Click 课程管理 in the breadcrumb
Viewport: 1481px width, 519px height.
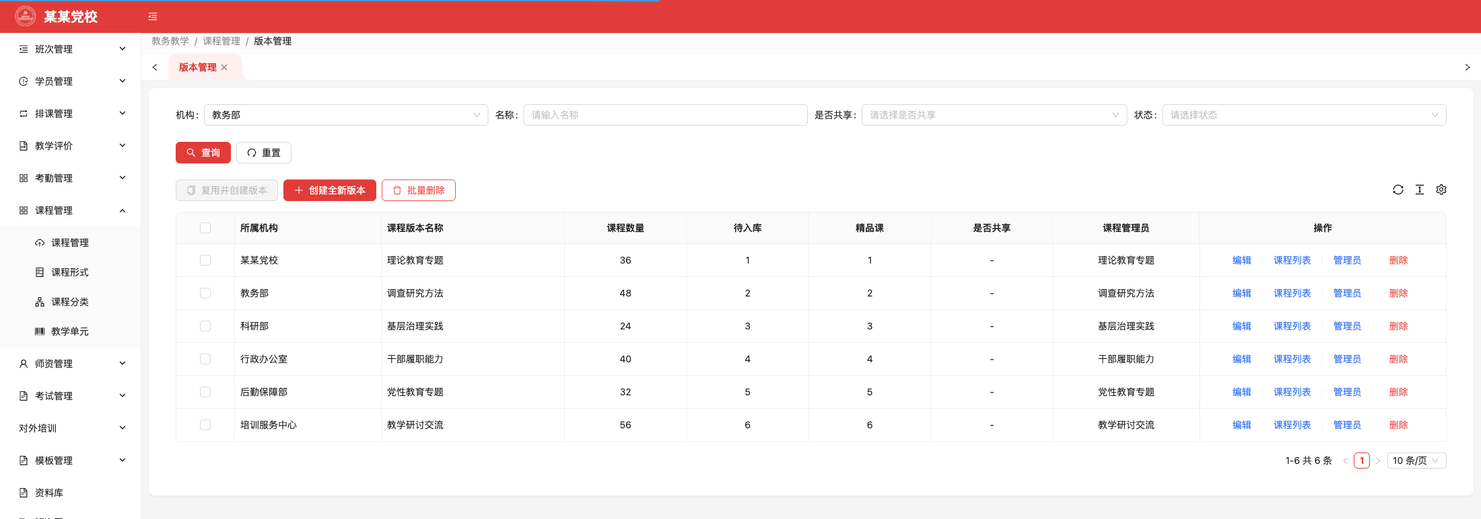[221, 41]
